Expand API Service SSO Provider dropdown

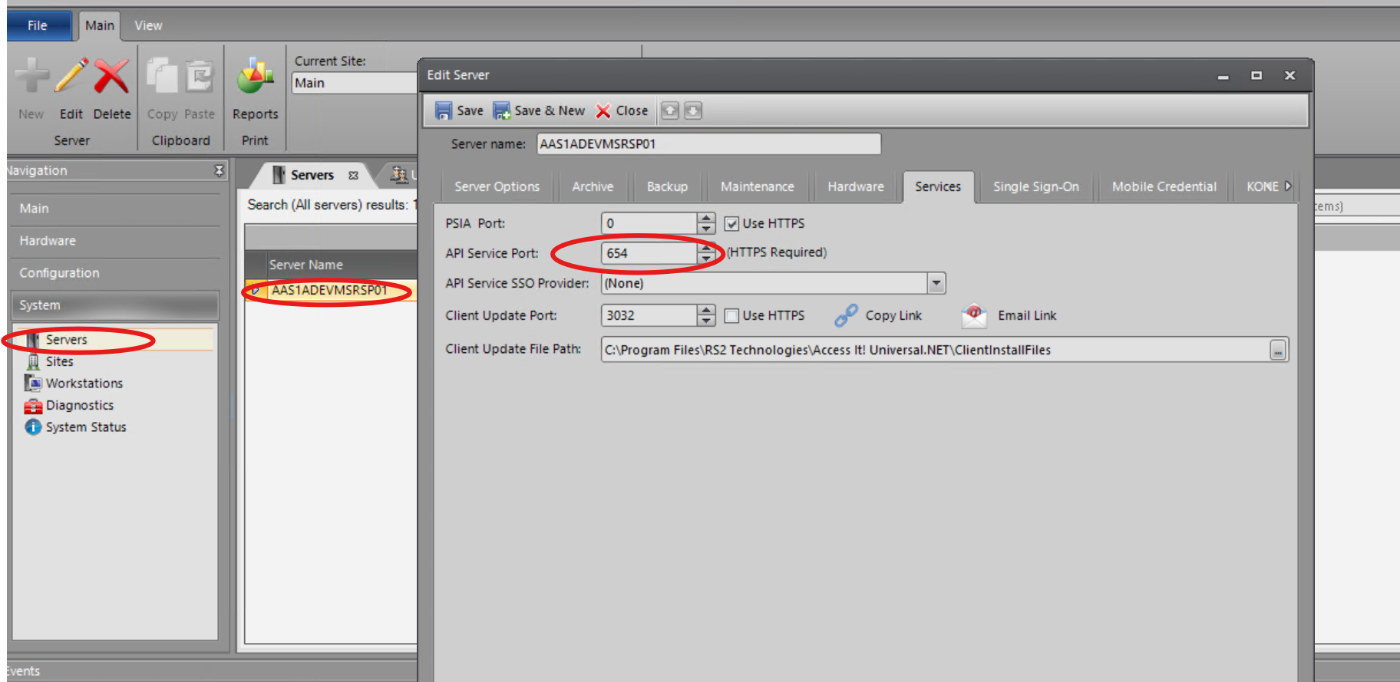coord(936,284)
